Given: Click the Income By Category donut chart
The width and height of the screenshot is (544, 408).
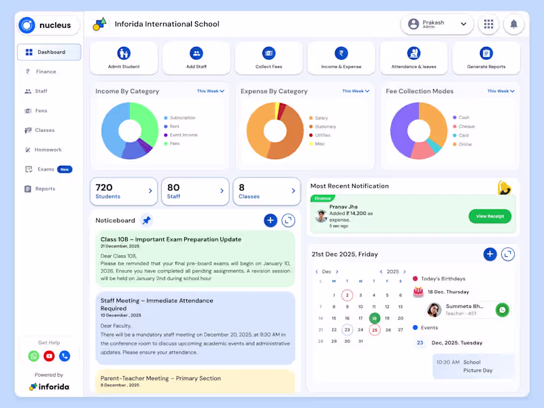Looking at the screenshot, I should (x=130, y=131).
